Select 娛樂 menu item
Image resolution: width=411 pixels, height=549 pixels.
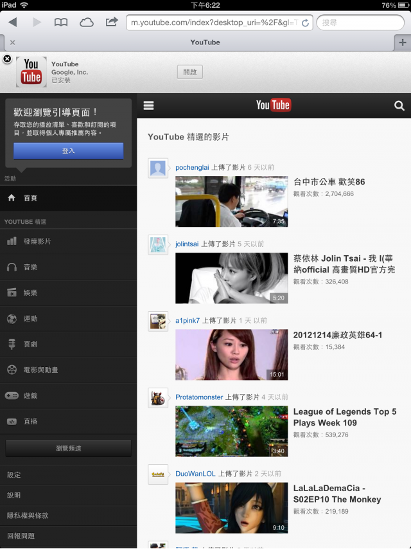tap(68, 293)
